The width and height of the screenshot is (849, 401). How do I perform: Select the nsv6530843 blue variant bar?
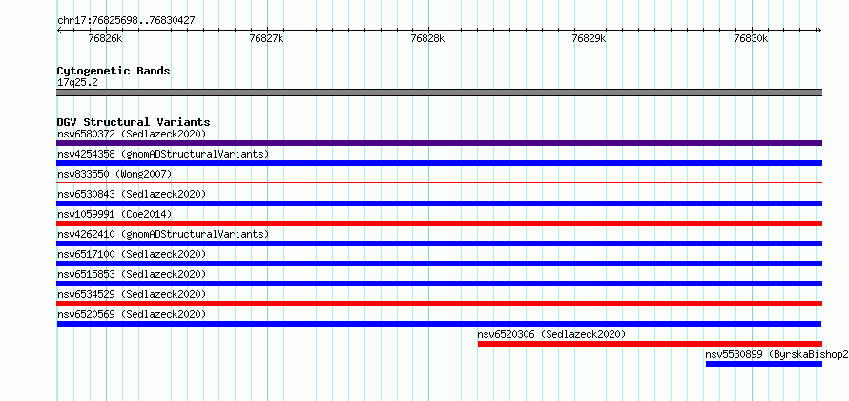pyautogui.click(x=439, y=203)
